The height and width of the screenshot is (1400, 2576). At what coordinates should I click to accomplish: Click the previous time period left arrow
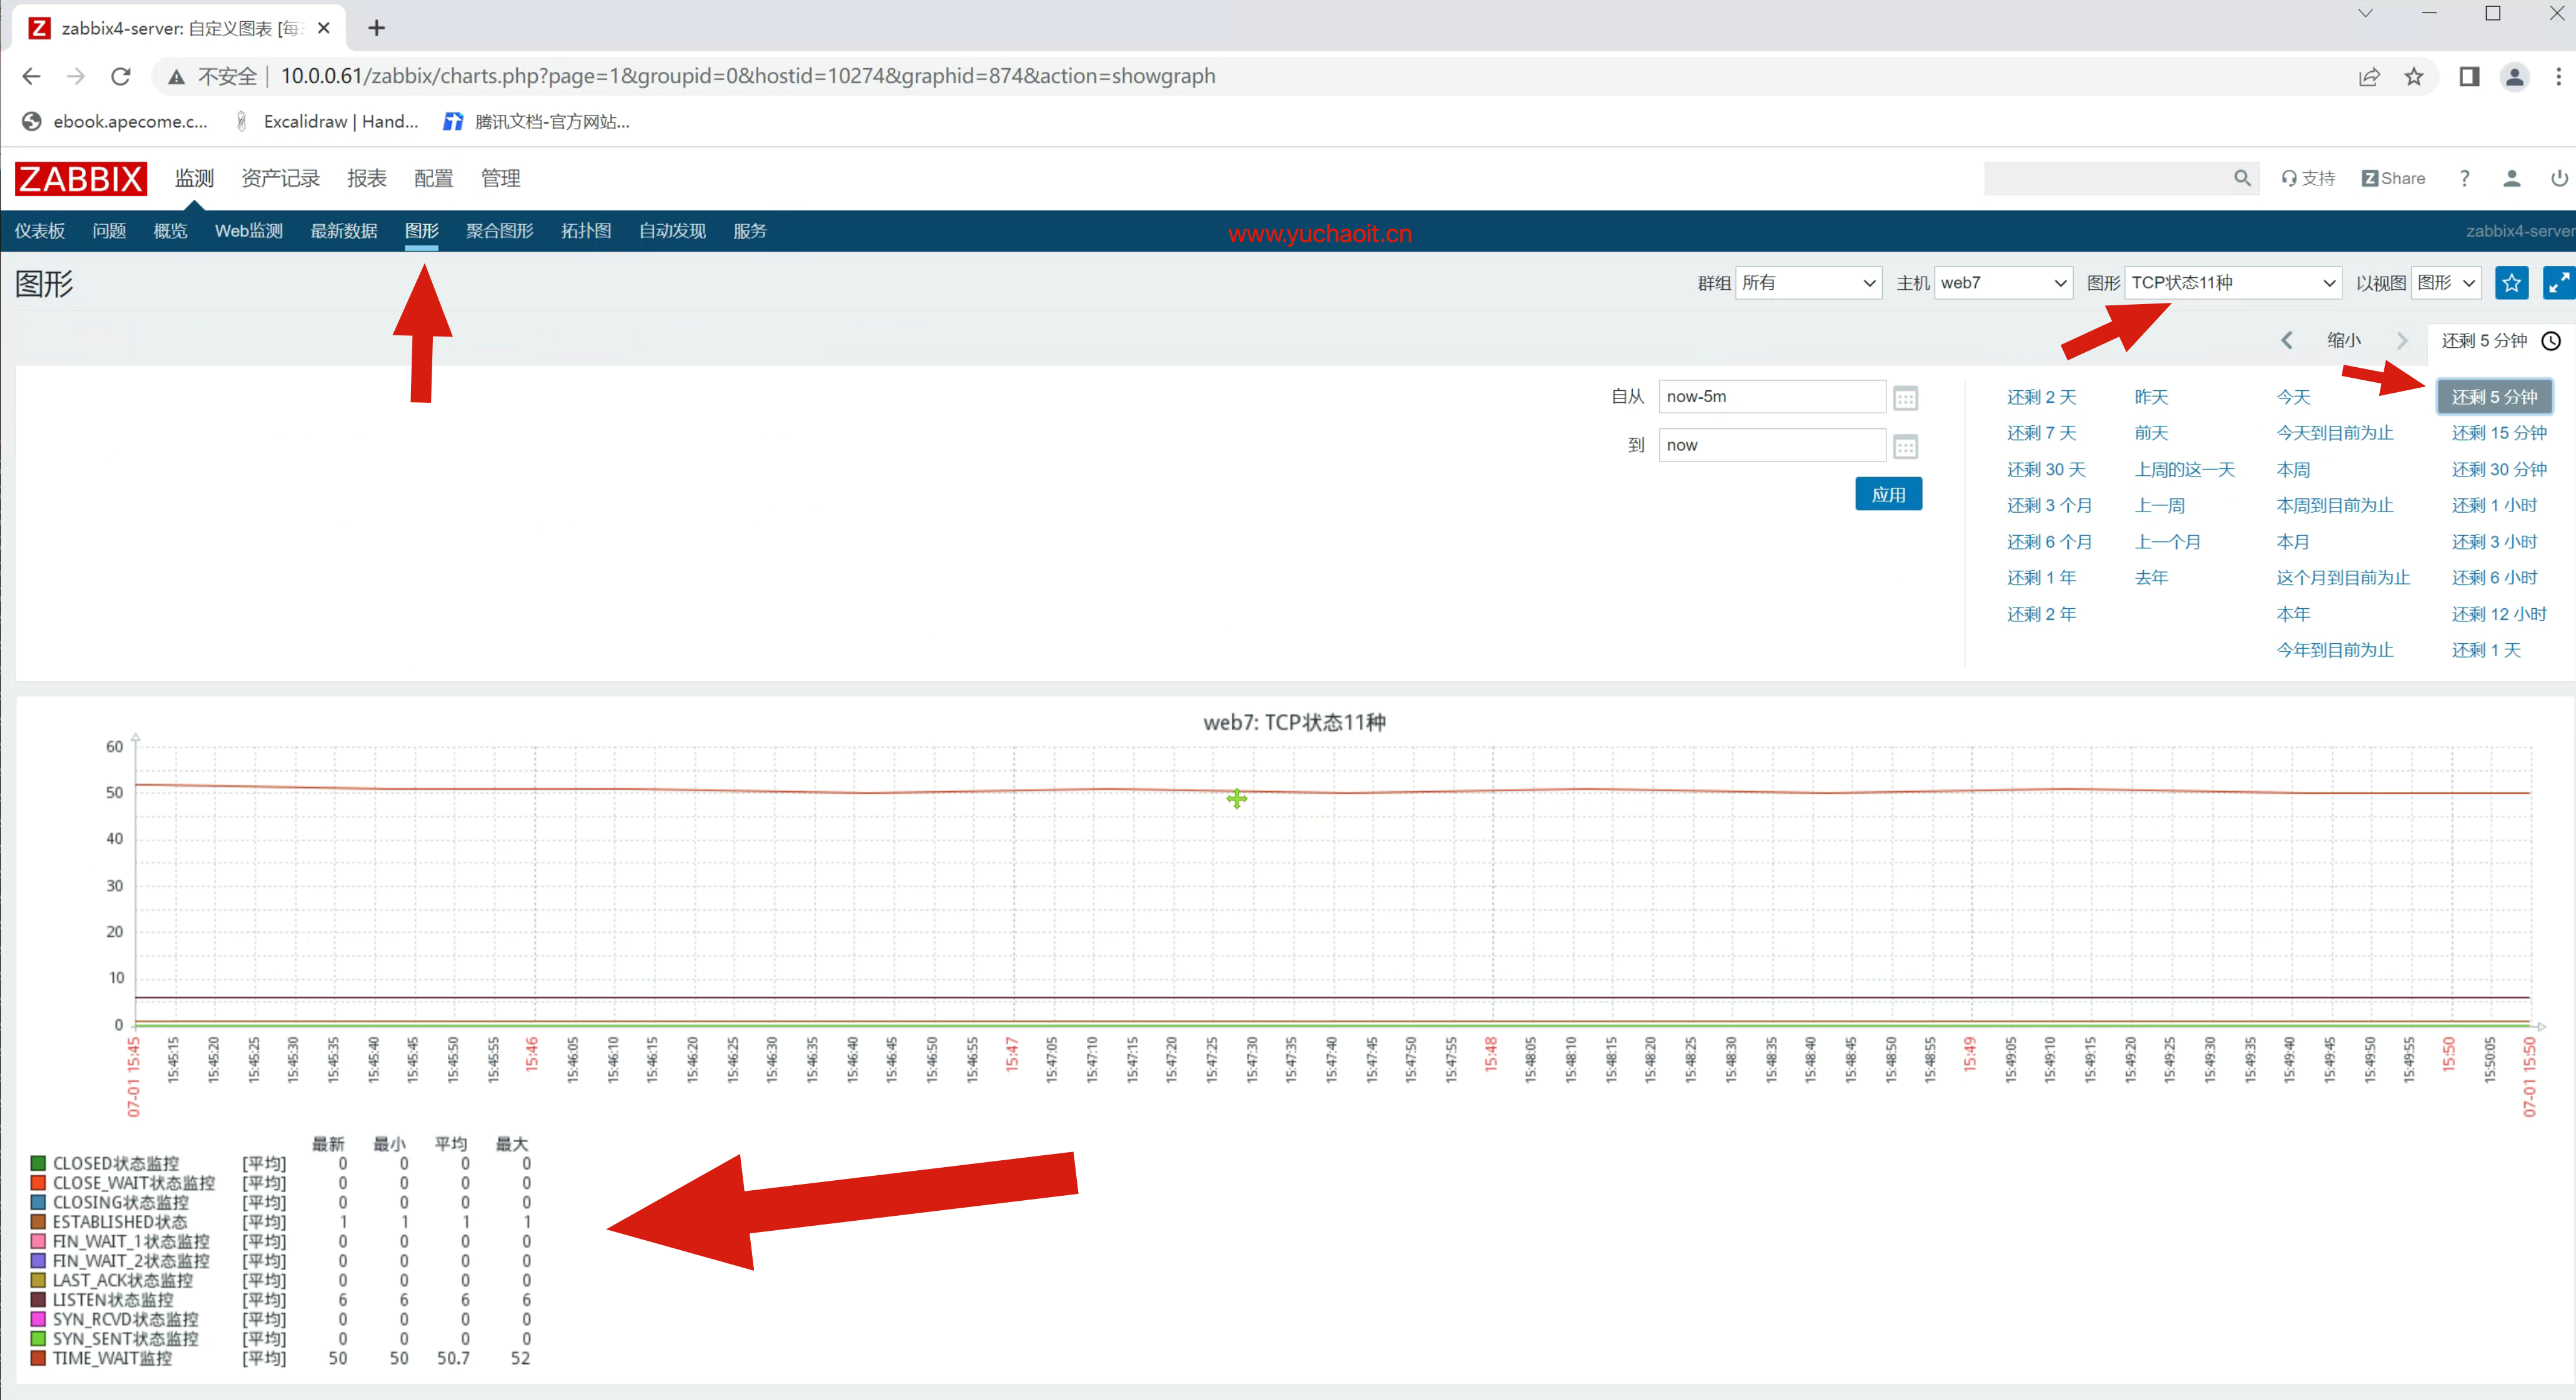pyautogui.click(x=2286, y=340)
